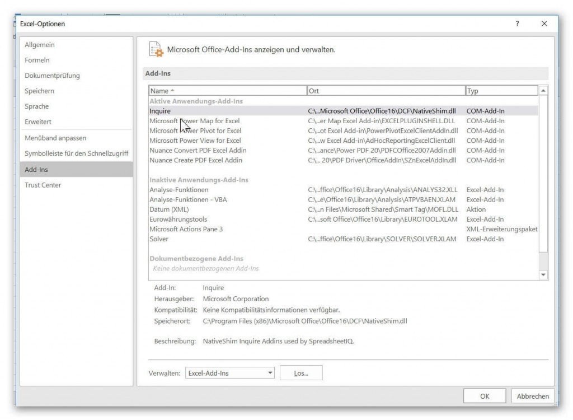Screen dimensions: 573x420
Task: Select Microsoft Power View for Excel
Action: coord(344,141)
